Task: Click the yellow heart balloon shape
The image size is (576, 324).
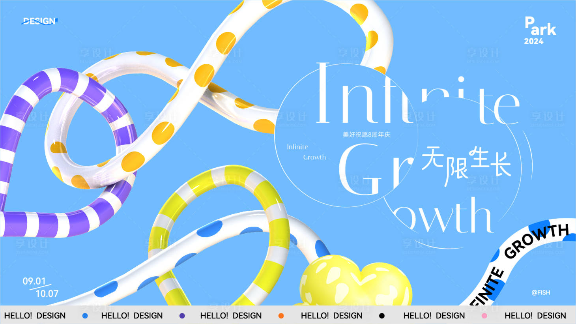Action: tap(355, 281)
